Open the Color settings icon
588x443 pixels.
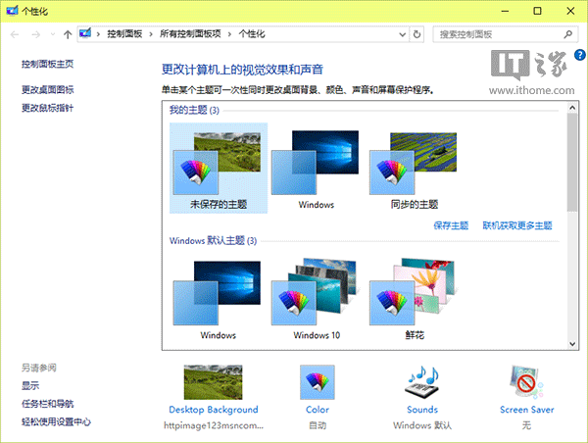click(318, 382)
